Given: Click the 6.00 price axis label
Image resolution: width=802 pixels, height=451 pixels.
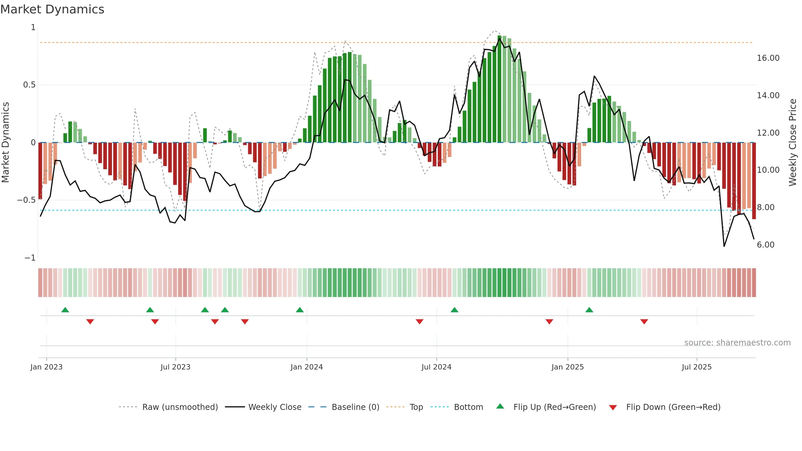Looking at the screenshot, I should [766, 245].
